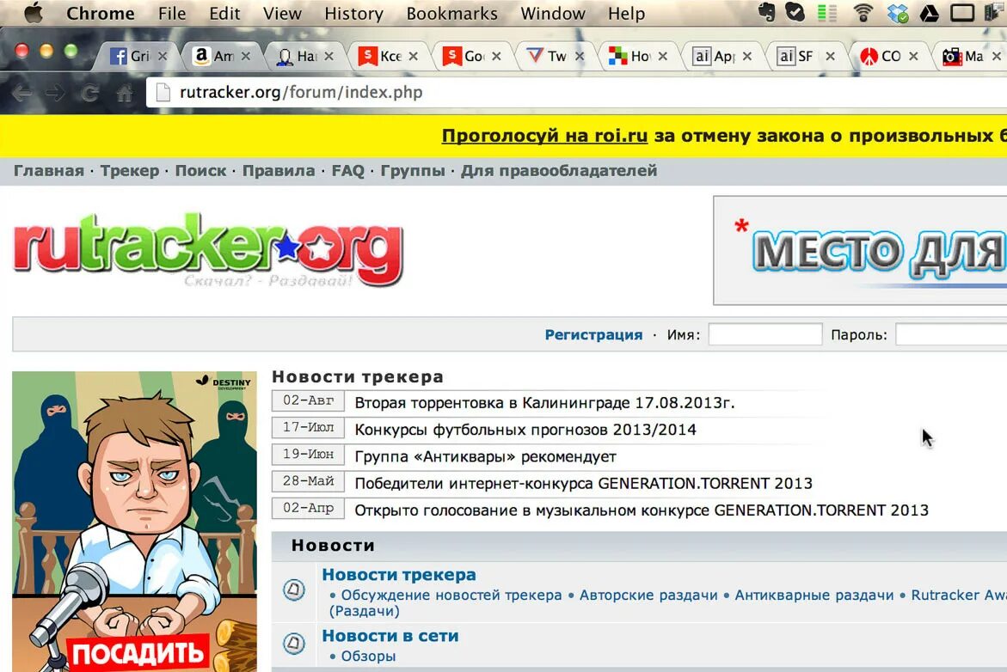Close the CO tab

[x=913, y=57]
